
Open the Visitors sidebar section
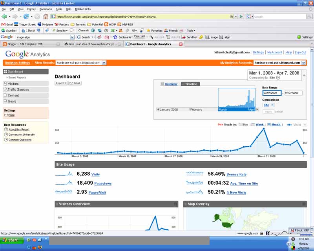point(26,84)
